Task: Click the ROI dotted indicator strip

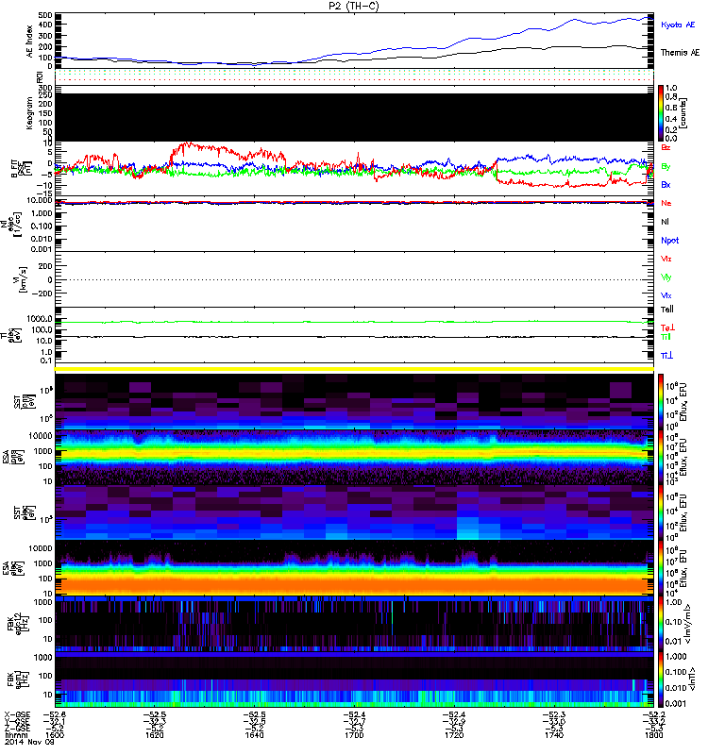Action: tap(354, 75)
